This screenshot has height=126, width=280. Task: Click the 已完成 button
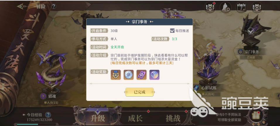140,92
